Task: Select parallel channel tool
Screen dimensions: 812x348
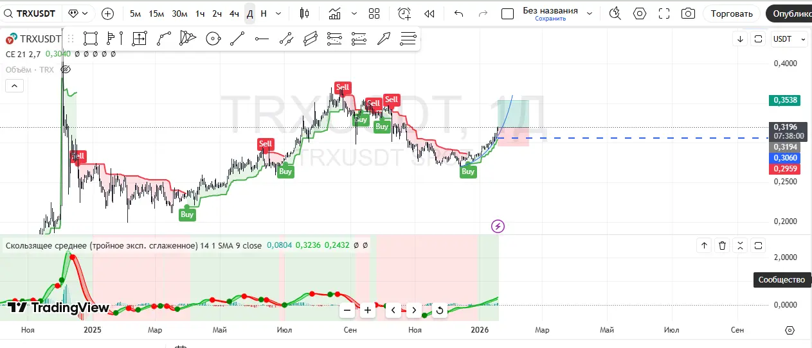Action: 311,39
